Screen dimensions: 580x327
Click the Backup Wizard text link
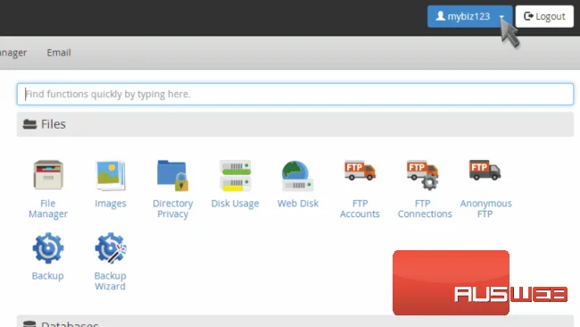click(x=111, y=281)
